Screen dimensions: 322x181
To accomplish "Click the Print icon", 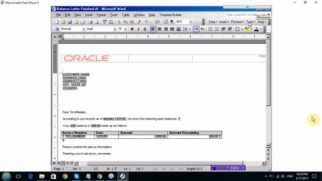I will point(90,22).
